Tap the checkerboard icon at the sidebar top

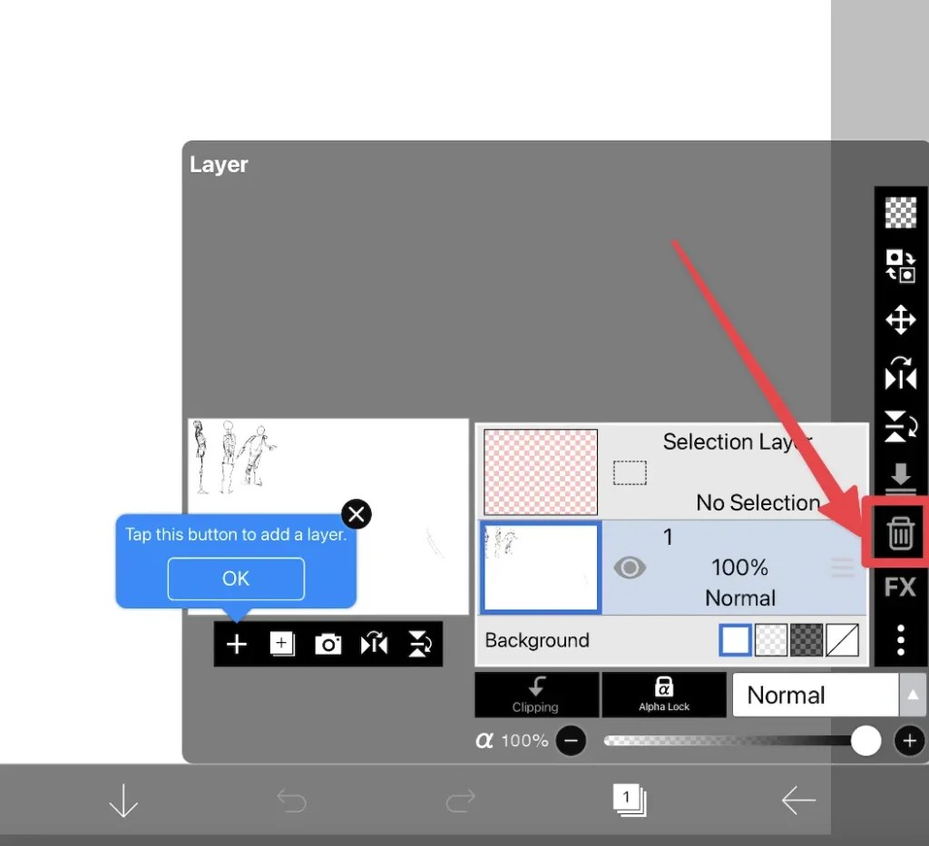click(901, 213)
